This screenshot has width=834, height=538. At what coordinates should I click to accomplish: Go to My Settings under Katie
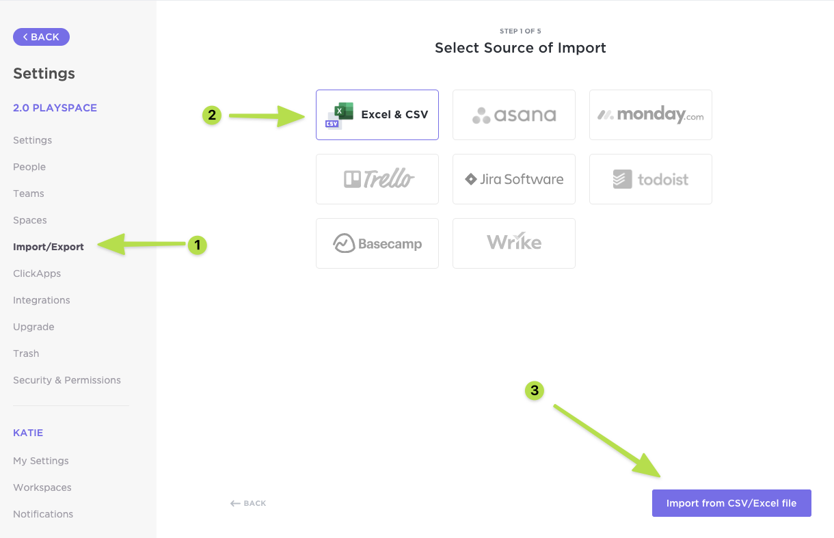[40, 460]
